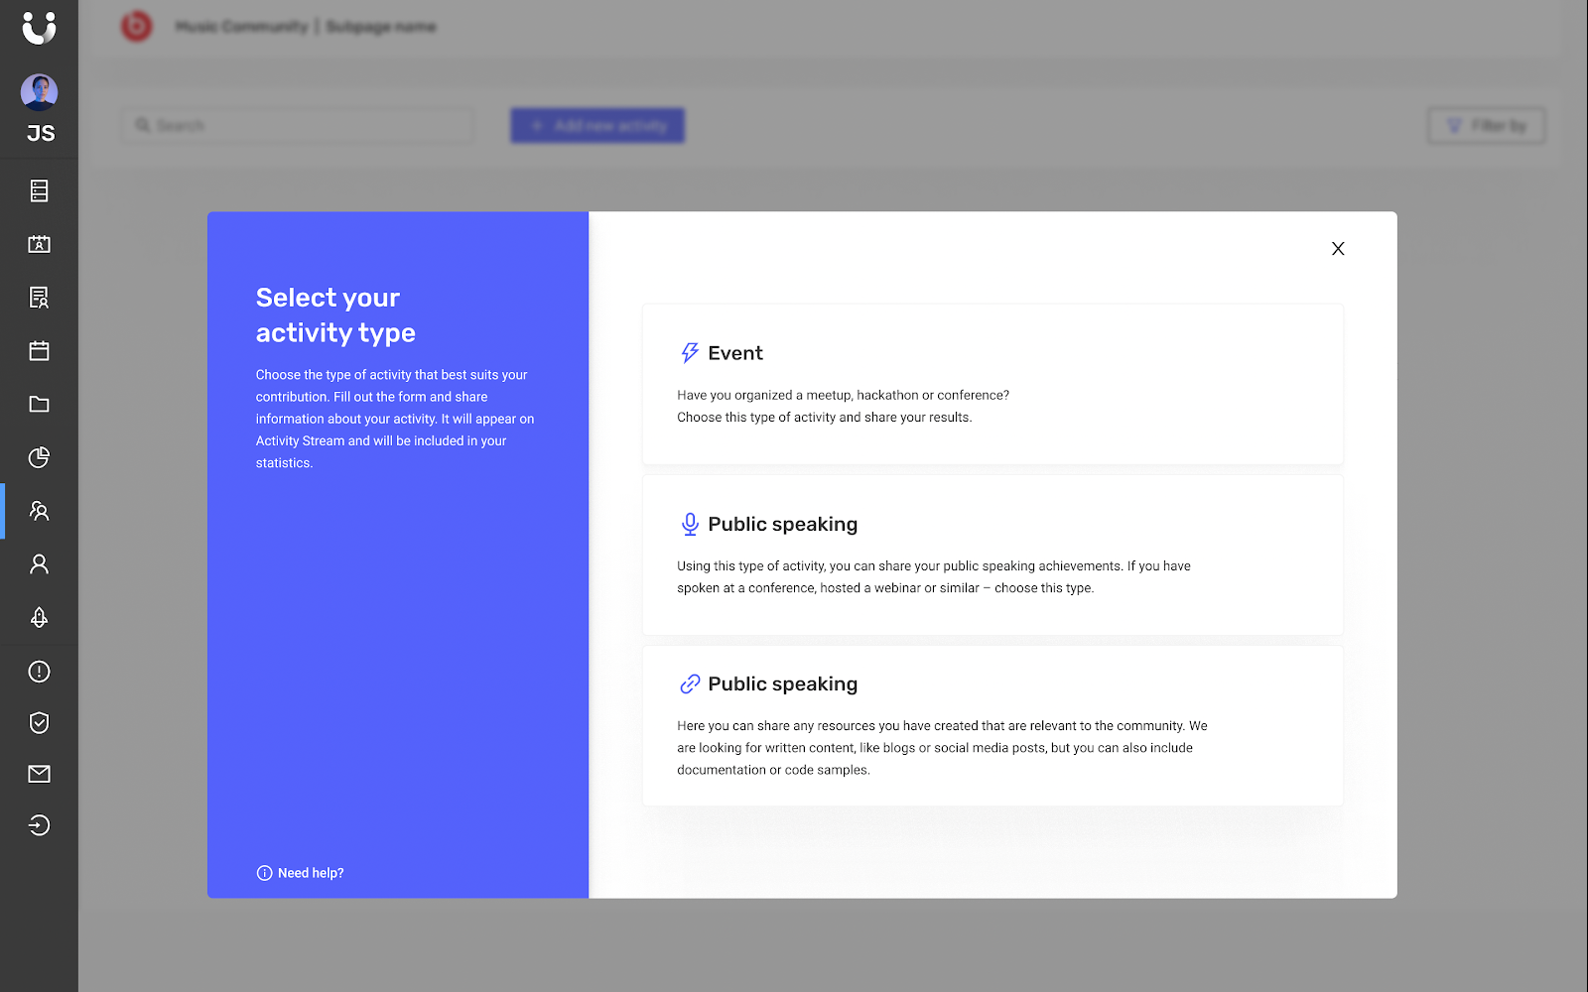This screenshot has width=1588, height=992.
Task: Select the highlighted team members icon
Action: [39, 511]
